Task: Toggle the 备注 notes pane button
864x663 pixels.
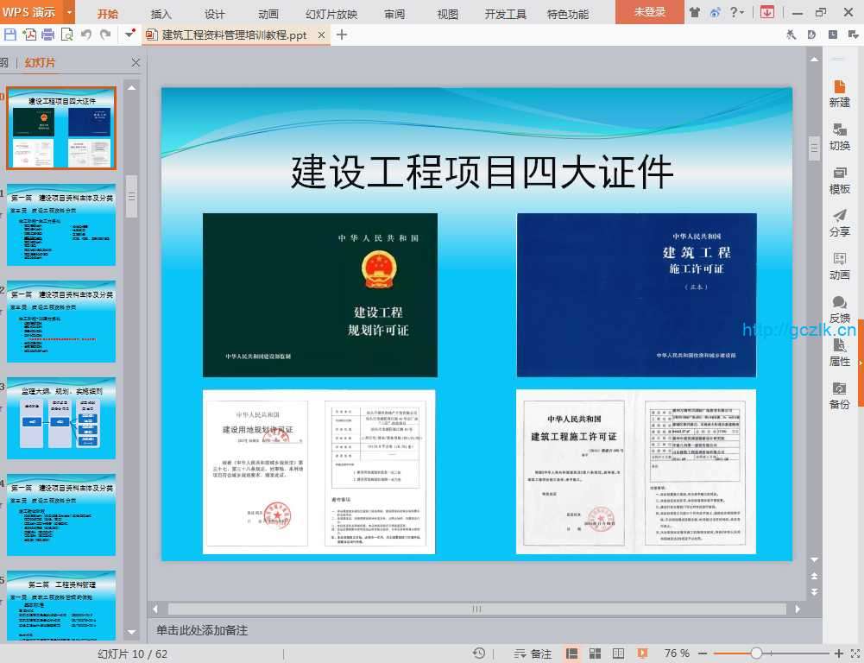Action: tap(533, 654)
